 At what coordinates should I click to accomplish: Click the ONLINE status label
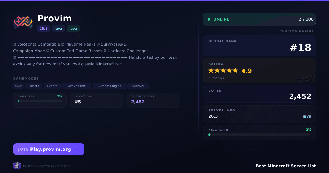tap(221, 19)
